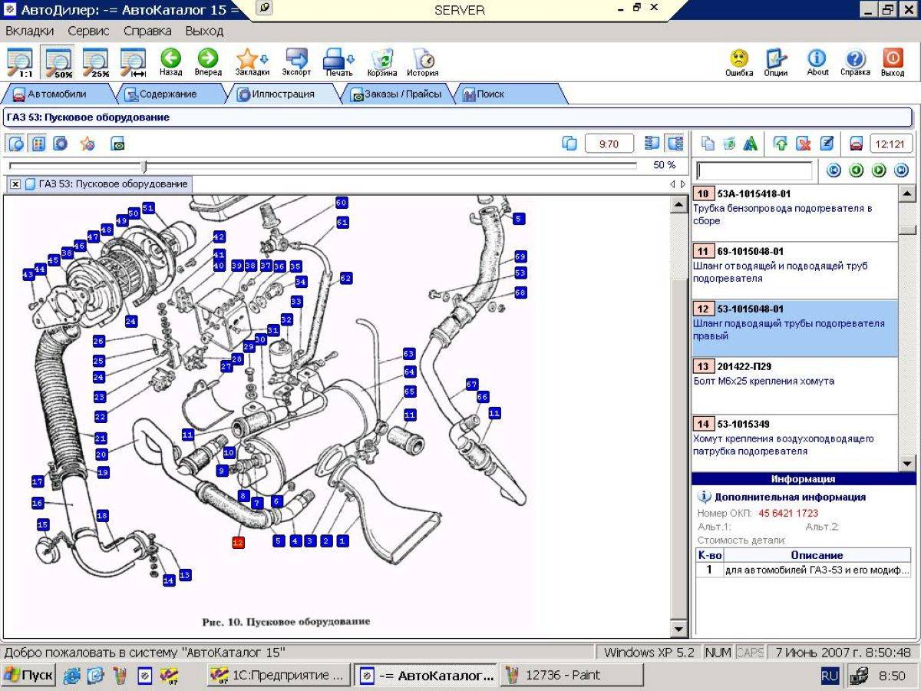Switch to the Содержание tab

160,94
